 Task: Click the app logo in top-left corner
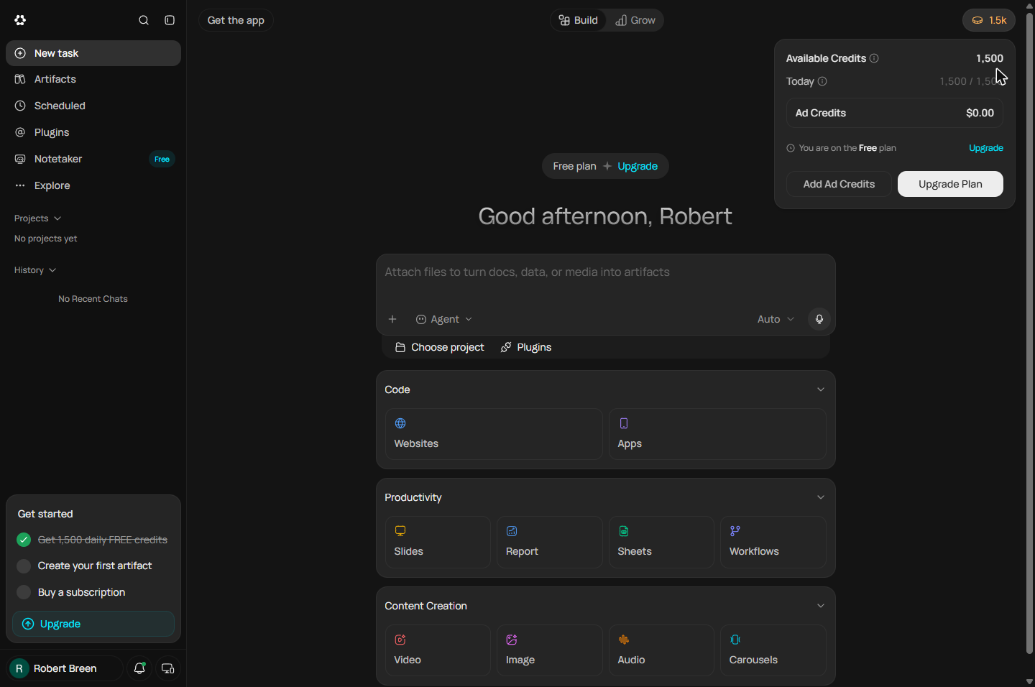pyautogui.click(x=20, y=20)
